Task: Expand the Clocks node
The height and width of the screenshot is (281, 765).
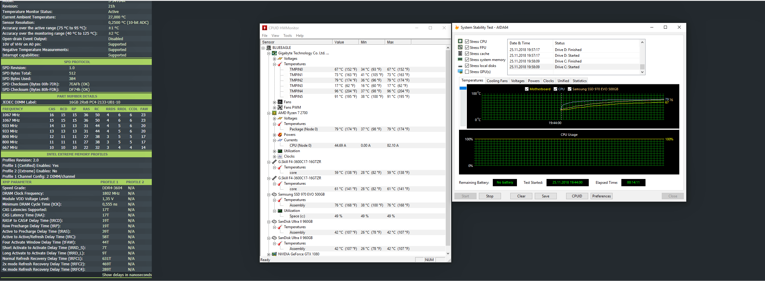Action: (275, 157)
